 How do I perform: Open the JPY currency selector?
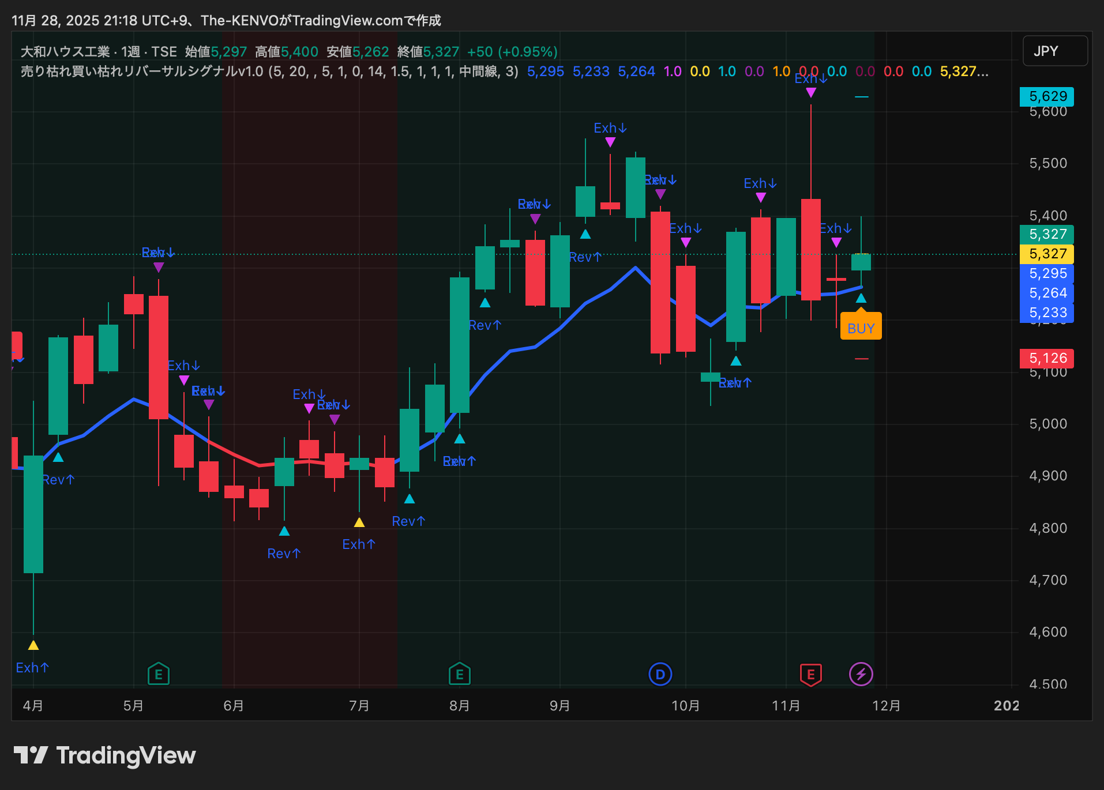(x=1054, y=51)
